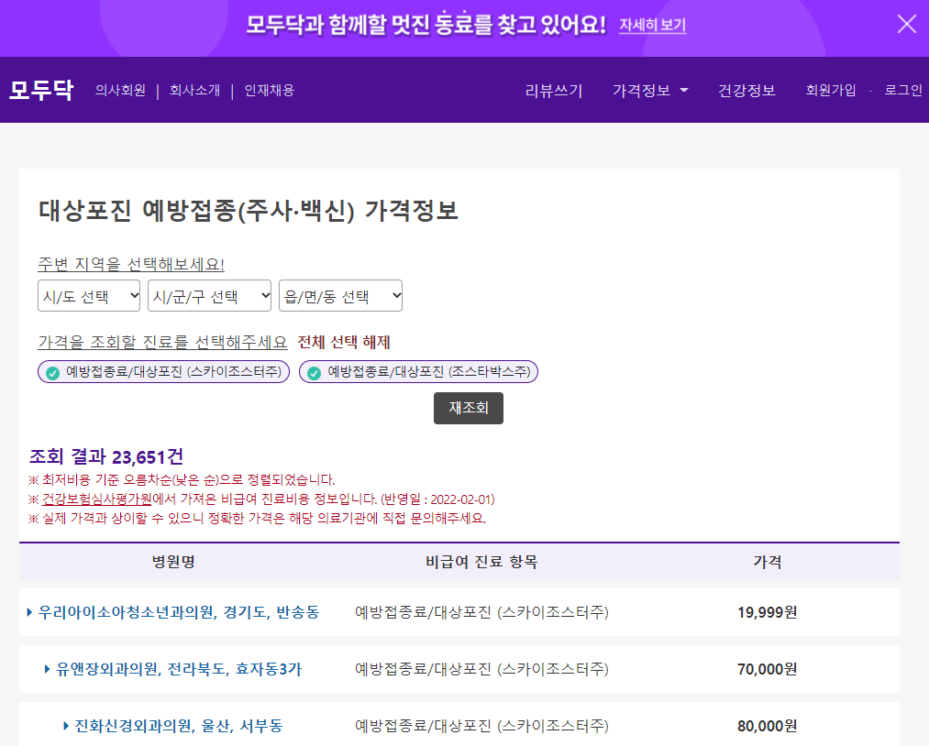
Task: Click the 가격 column header
Action: [x=767, y=561]
